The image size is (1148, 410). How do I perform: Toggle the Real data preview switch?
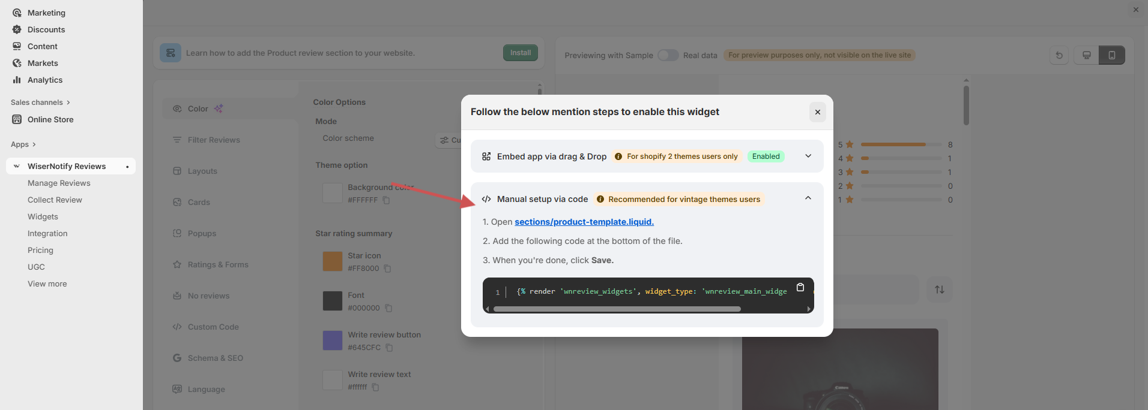click(668, 55)
